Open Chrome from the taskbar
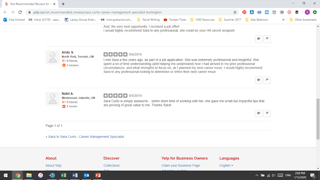This screenshot has width=320, height=180. tap(17, 175)
